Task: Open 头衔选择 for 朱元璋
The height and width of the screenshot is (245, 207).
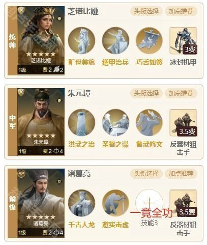Action: [146, 93]
